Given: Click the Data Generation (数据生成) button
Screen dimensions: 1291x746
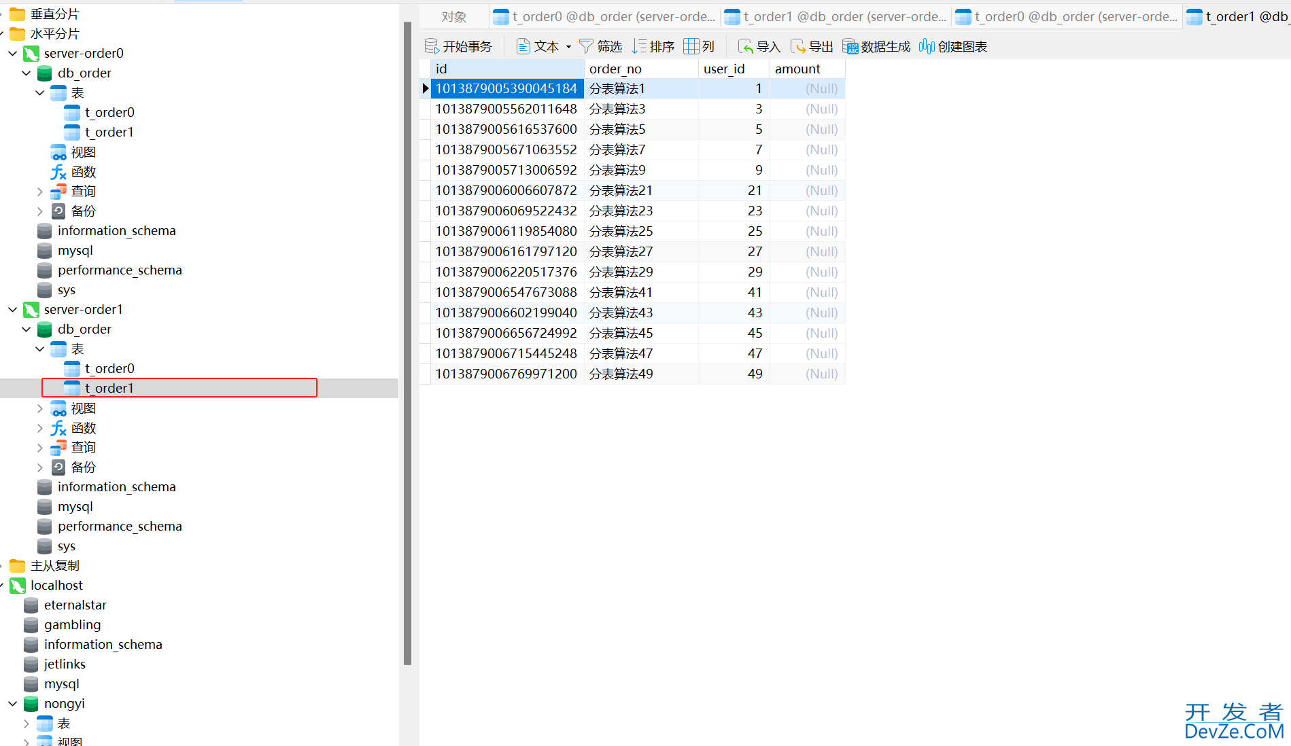Looking at the screenshot, I should click(876, 46).
